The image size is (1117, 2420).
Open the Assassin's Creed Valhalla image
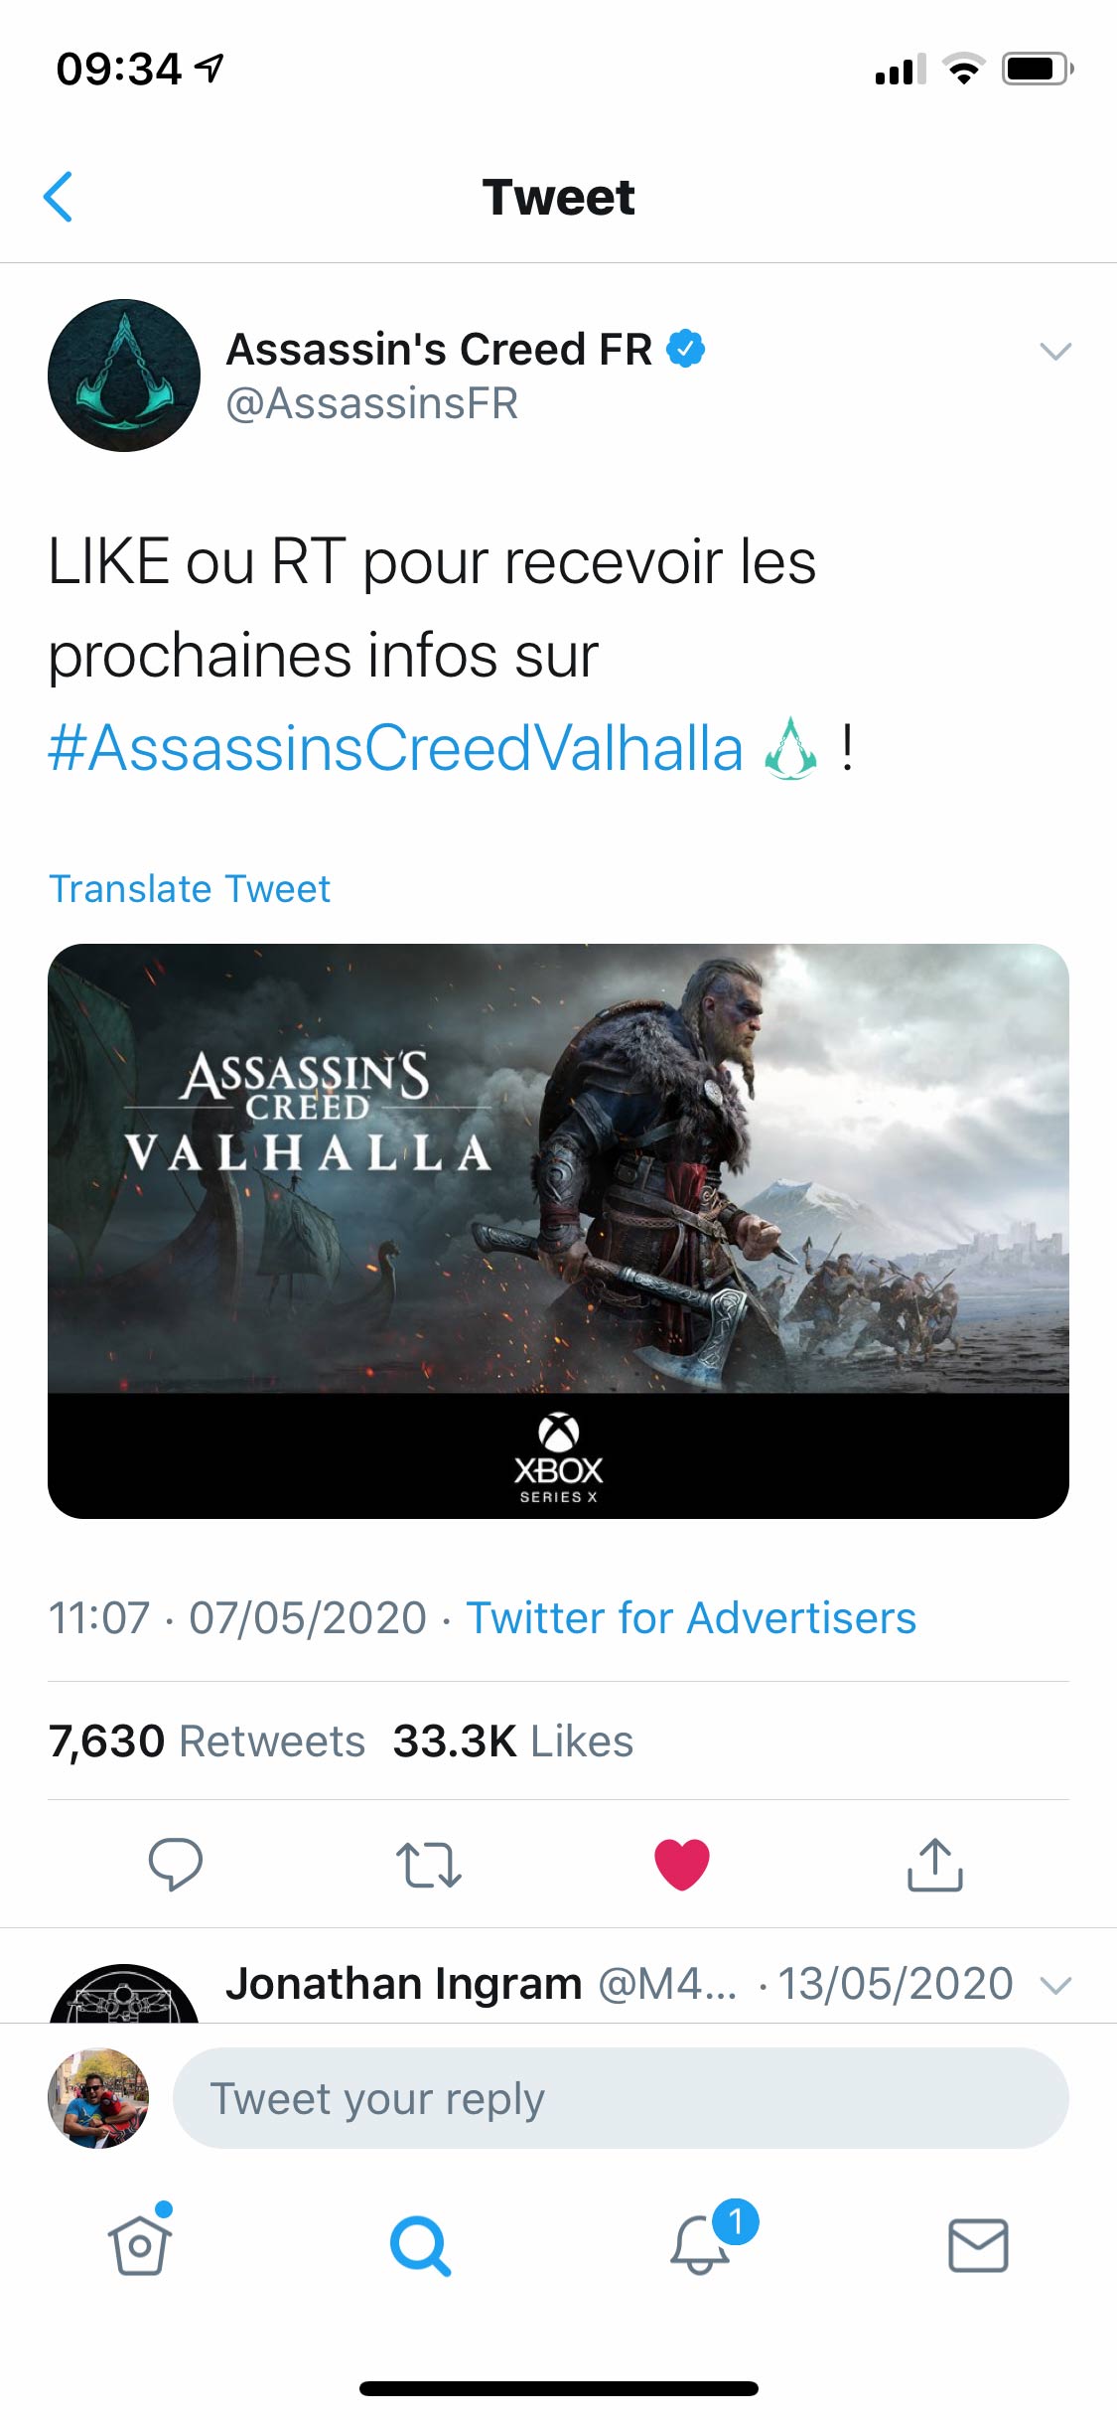(x=558, y=1230)
